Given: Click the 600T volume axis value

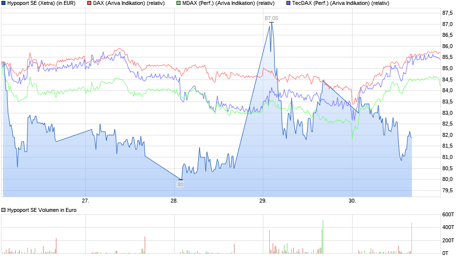Looking at the screenshot, I should [x=448, y=214].
